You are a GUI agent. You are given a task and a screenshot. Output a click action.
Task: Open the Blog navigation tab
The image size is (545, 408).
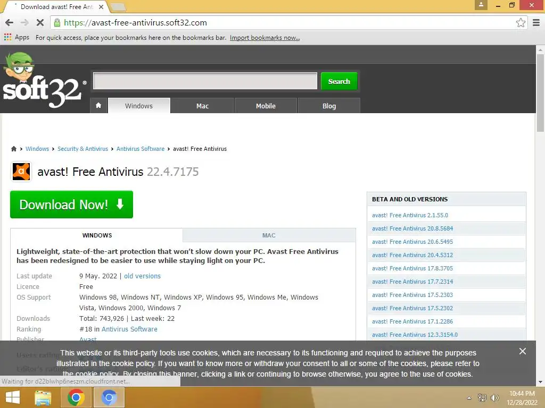pyautogui.click(x=329, y=106)
